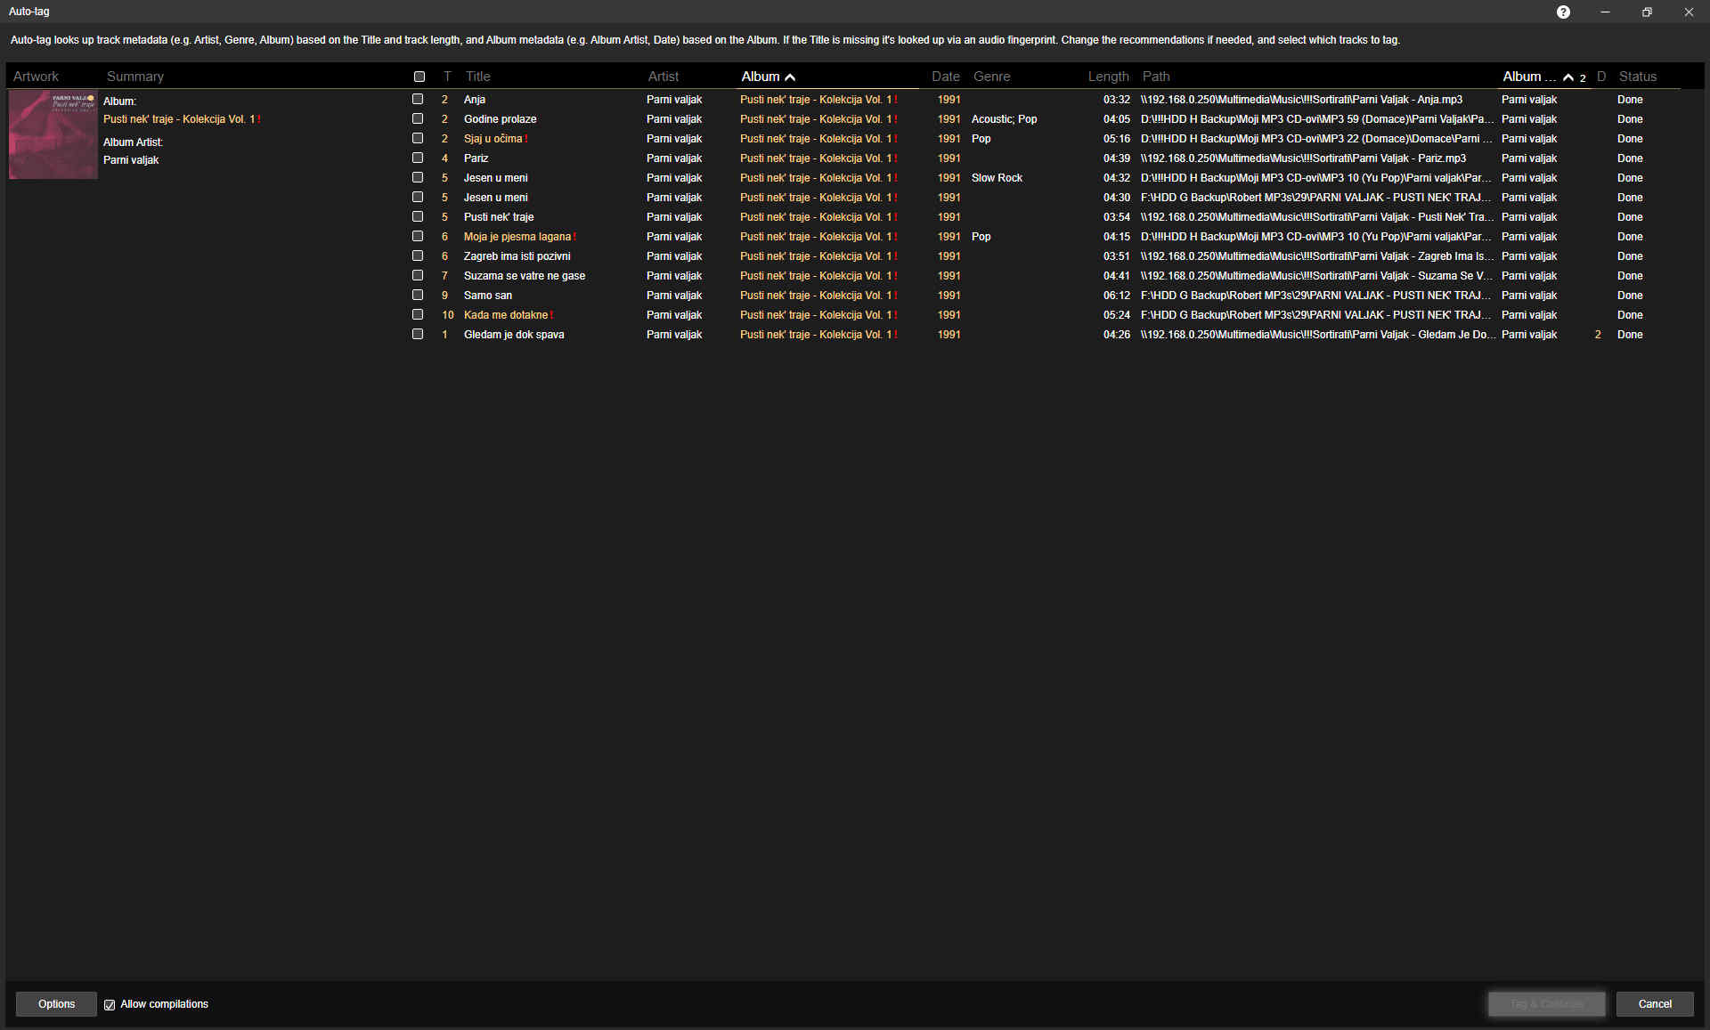Check the checkbox for track Anja
This screenshot has width=1710, height=1030.
(418, 99)
